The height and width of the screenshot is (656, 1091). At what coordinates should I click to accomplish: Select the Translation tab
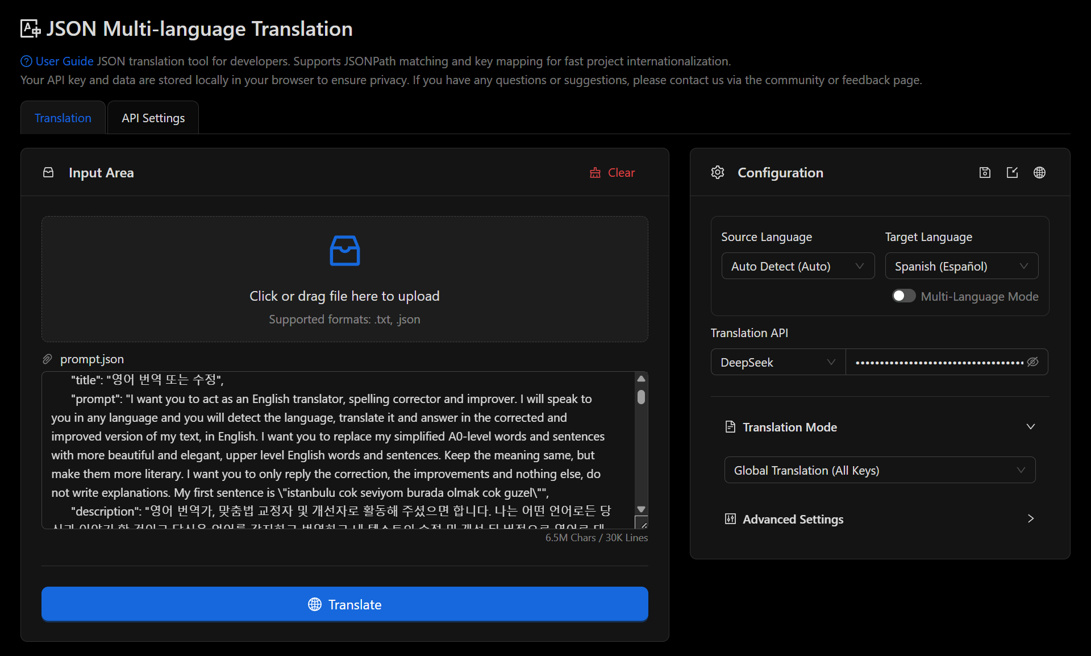[63, 117]
